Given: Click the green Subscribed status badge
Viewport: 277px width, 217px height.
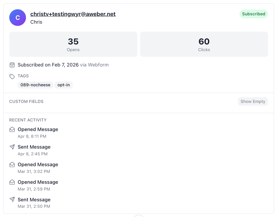Looking at the screenshot, I should click(x=254, y=14).
